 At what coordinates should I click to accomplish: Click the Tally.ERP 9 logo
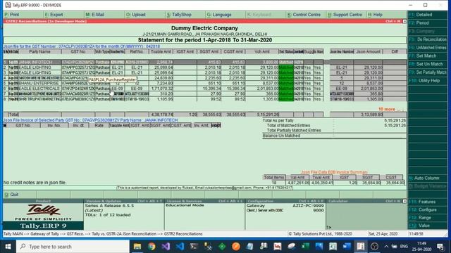[x=43, y=216]
